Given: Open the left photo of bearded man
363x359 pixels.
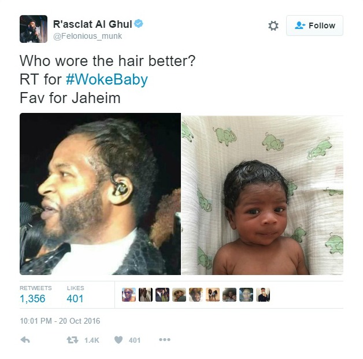Looking at the screenshot, I should click(100, 194).
